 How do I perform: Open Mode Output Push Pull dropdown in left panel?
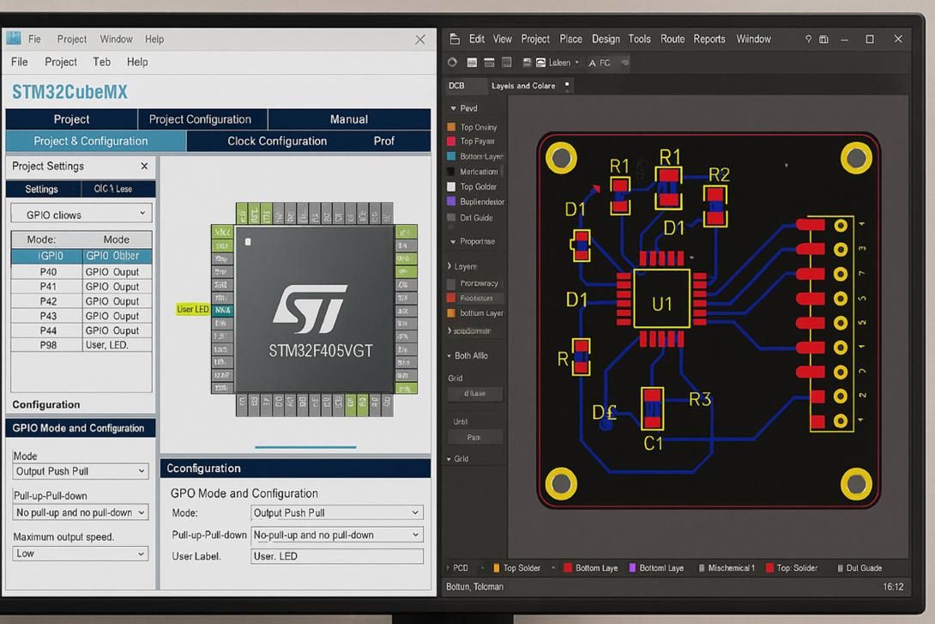click(81, 471)
